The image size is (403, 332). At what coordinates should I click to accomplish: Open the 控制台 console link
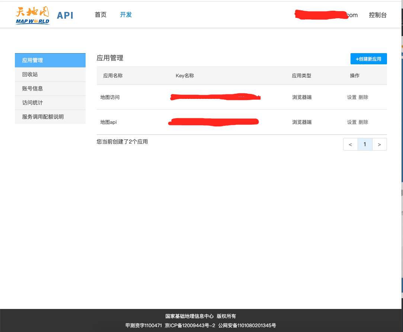coord(378,15)
